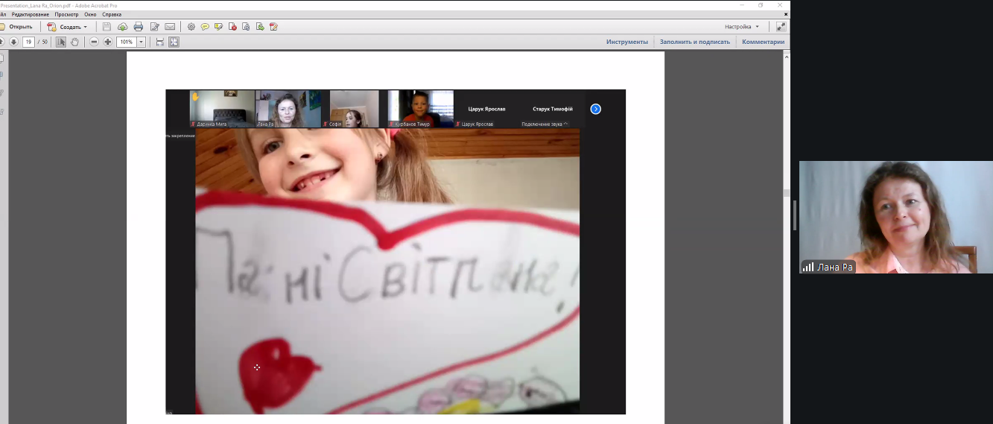Click the Дарунка Мига participant thumbnail

222,109
